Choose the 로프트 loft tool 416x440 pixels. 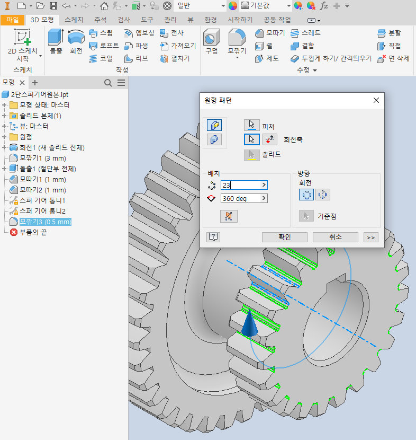(104, 46)
